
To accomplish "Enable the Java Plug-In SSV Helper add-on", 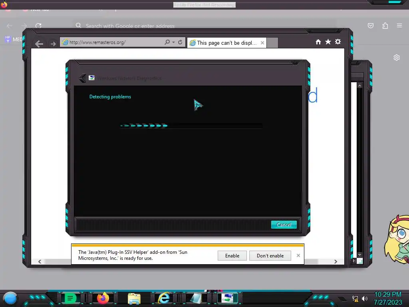I will 232,255.
